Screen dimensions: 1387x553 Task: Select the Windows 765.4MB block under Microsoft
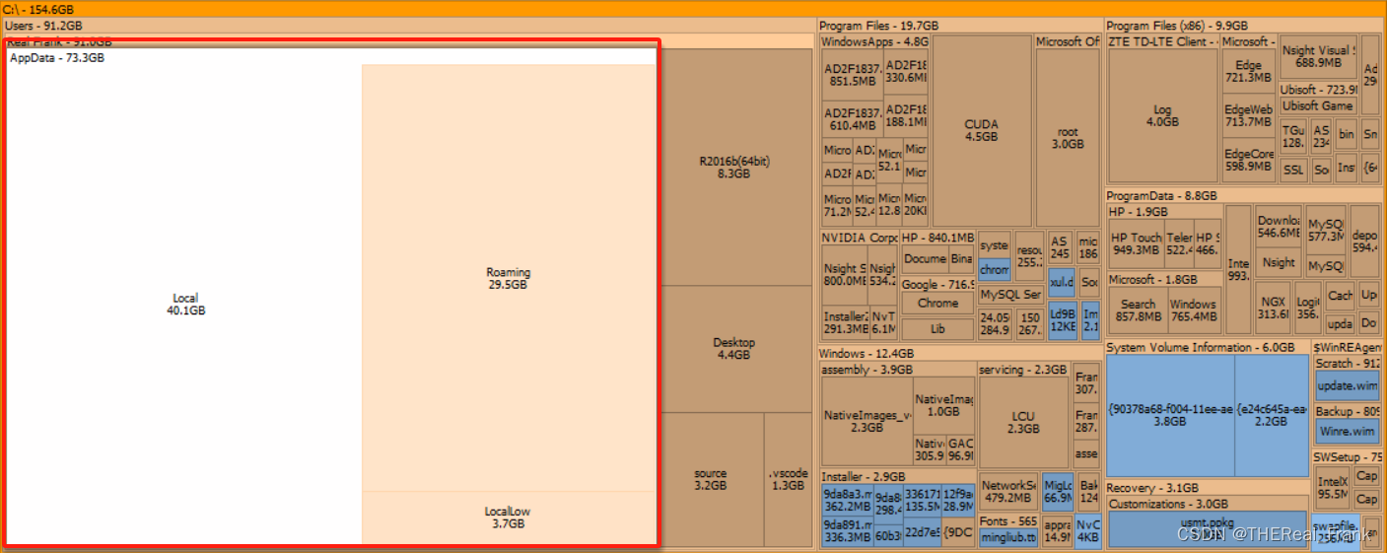[1194, 311]
